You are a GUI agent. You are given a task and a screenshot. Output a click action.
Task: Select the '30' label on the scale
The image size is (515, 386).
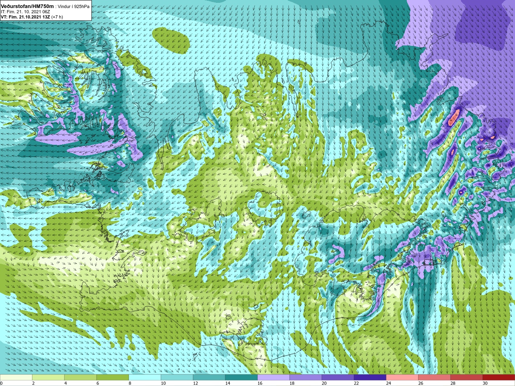tap(485, 383)
